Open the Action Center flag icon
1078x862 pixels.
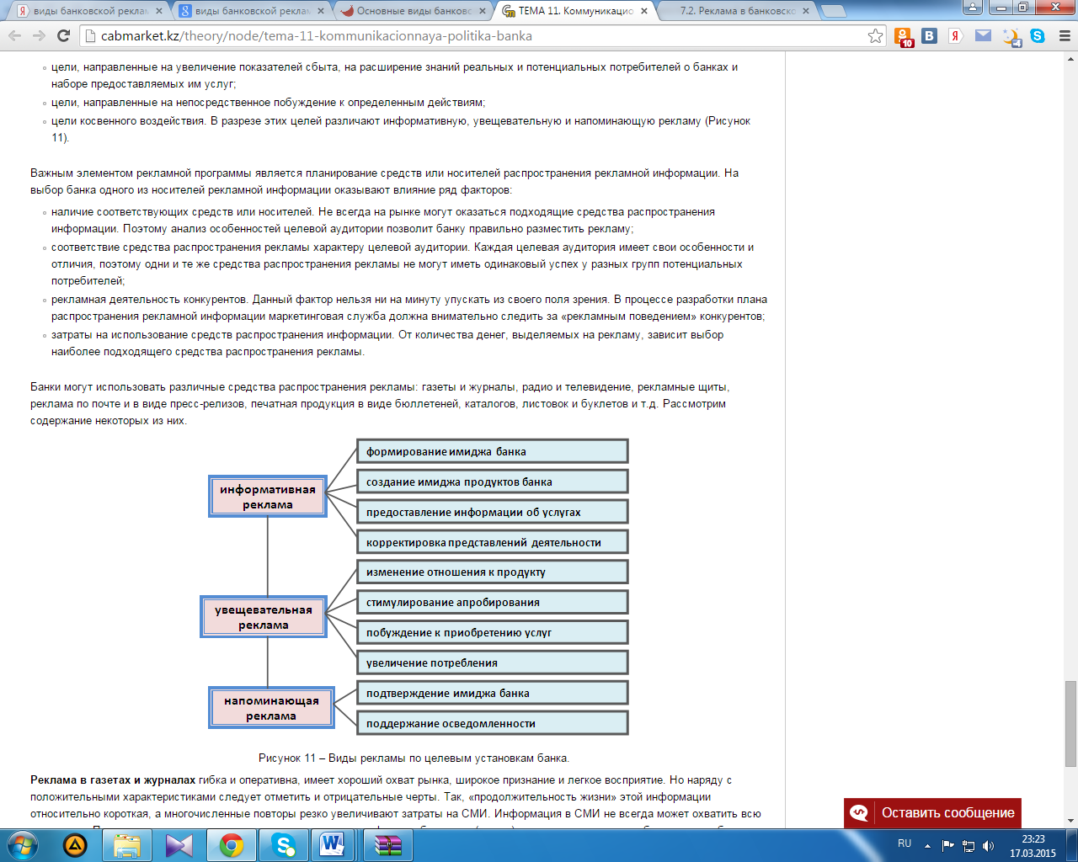[x=948, y=845]
